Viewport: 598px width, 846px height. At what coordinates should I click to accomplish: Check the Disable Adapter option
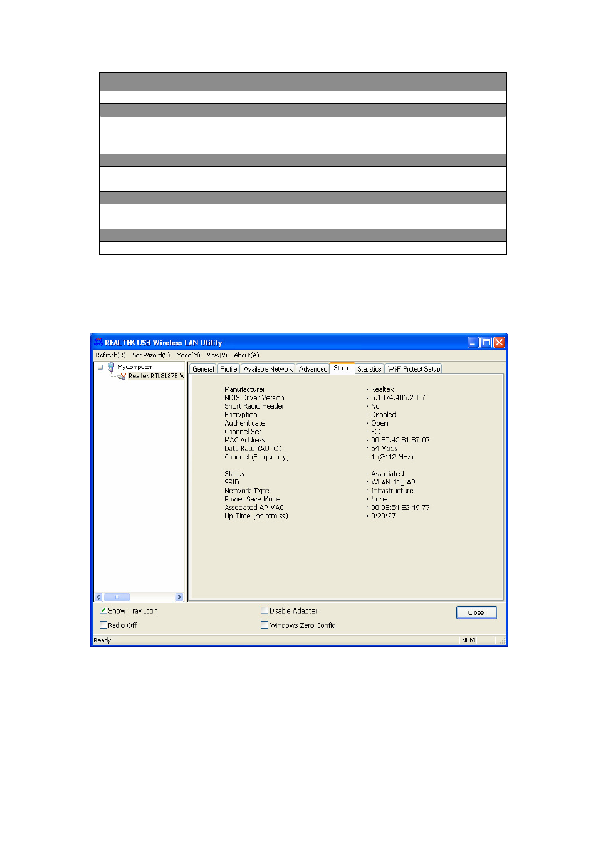coord(265,610)
